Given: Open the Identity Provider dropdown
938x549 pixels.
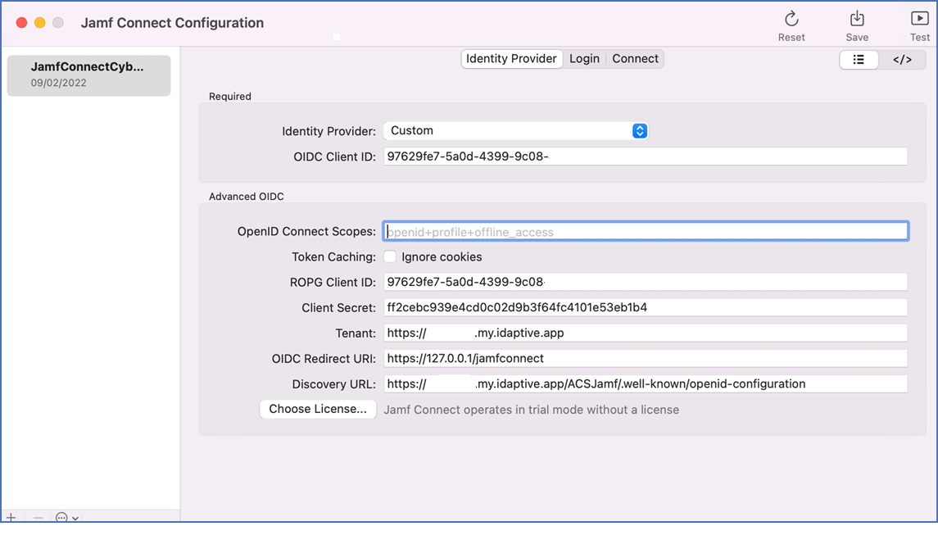Looking at the screenshot, I should point(639,130).
